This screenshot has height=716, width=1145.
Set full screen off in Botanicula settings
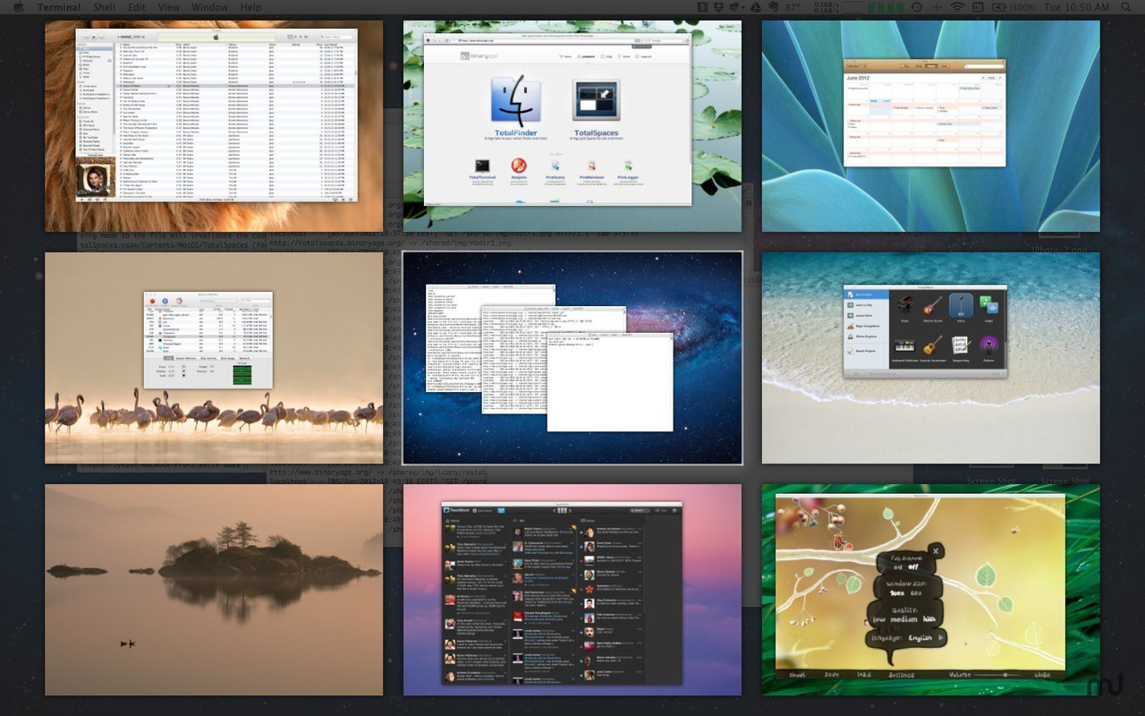coord(913,567)
